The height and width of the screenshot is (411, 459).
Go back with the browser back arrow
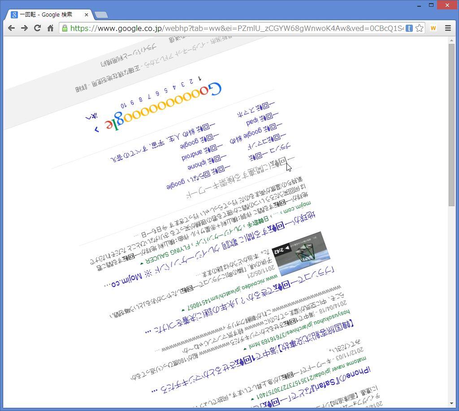[11, 28]
